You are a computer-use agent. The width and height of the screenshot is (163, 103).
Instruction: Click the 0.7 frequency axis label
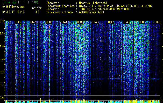(x=2, y=85)
